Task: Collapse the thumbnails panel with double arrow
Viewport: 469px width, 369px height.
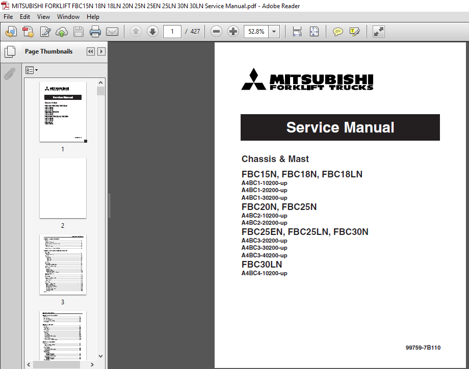Action: 91,51
